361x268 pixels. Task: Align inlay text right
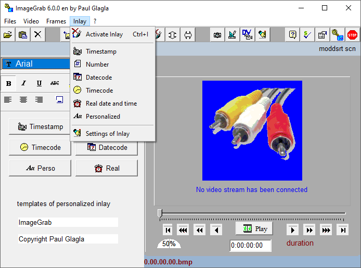pos(39,100)
